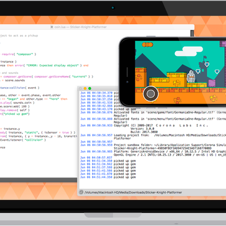Viewport: 226px width, 226px height.
Task: Click the green zoom button on console window
Action: 90,88
